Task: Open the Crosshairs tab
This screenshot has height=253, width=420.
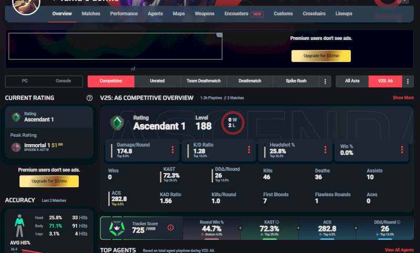Action: click(x=314, y=14)
